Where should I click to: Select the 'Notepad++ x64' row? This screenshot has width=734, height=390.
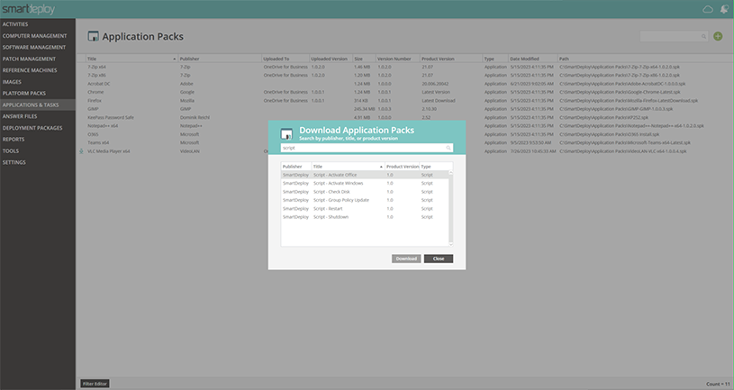click(405, 126)
